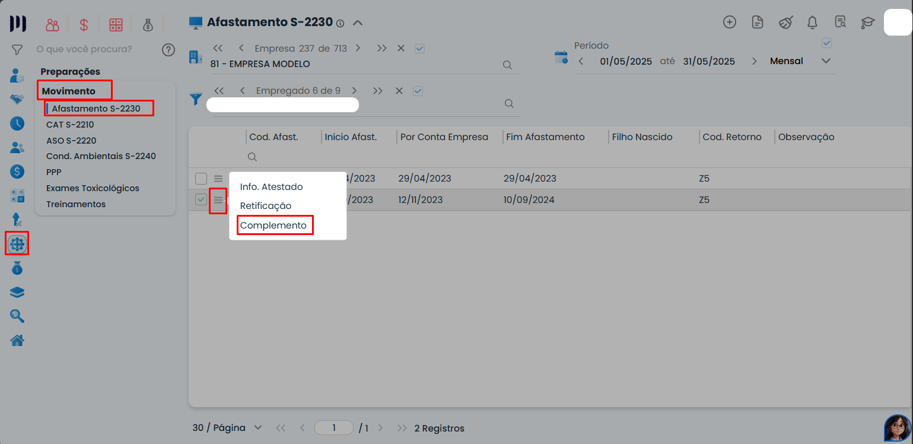
Task: Click the help question mark icon
Action: click(x=168, y=49)
